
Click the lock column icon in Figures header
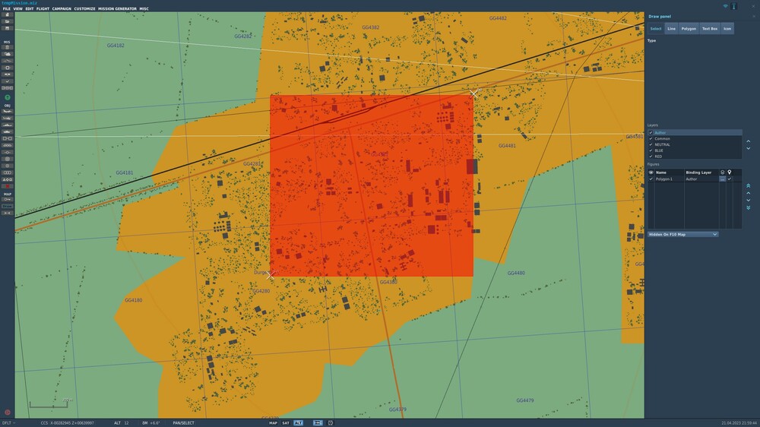tap(722, 172)
